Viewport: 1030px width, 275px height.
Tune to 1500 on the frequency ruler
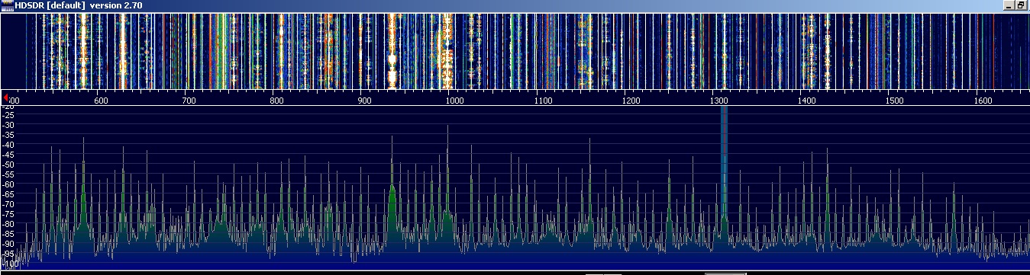(895, 100)
